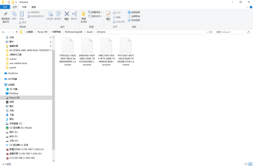
Task: Click the Select none ribbon item
Action: pyautogui.click(x=134, y=16)
